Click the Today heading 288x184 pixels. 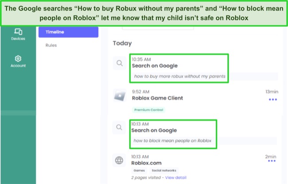pos(122,43)
